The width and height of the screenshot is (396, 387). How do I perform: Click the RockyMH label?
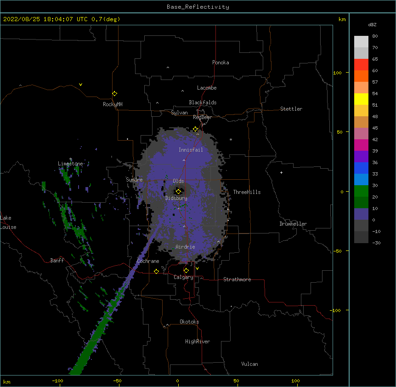[113, 104]
